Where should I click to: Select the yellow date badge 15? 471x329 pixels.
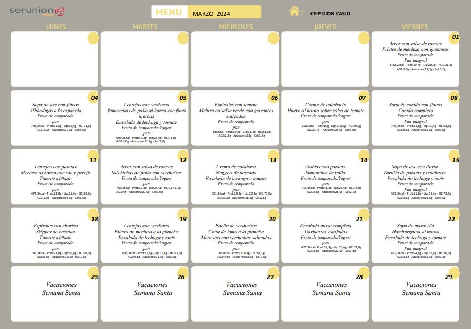[x=454, y=159]
